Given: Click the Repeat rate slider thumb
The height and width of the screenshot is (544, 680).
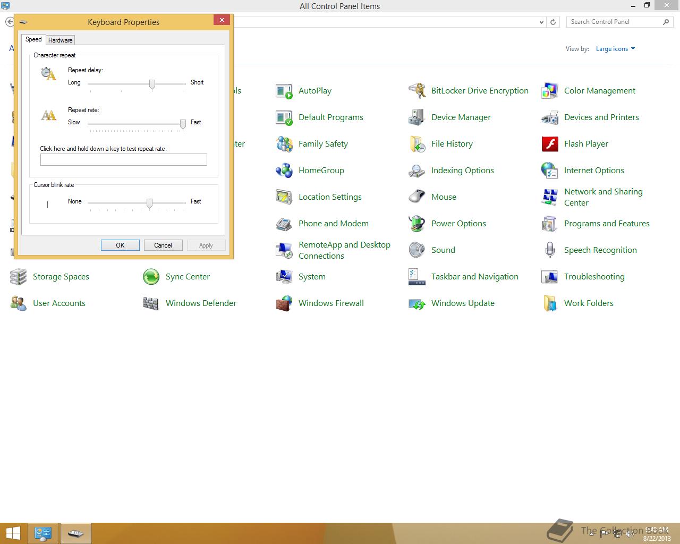Looking at the screenshot, I should (x=183, y=124).
